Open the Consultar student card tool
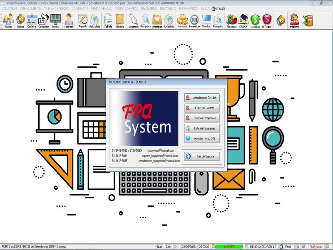Image resolution: width=333 pixels, height=250 pixels. click(x=44, y=20)
